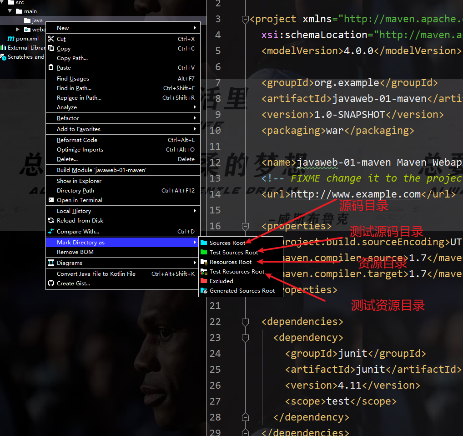This screenshot has width=463, height=436.
Task: Fold the project tag at line 3
Action: point(245,20)
